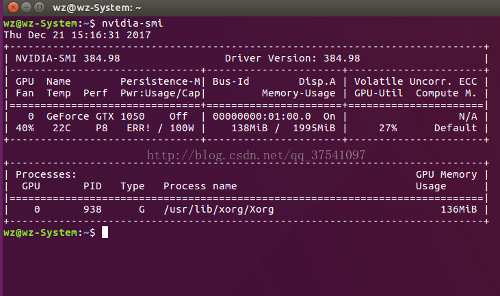This screenshot has width=500, height=296.
Task: Click the GPU utilization 27%
Action: 388,128
